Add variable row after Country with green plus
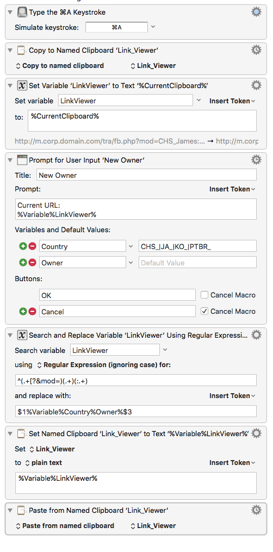273x552 pixels. point(23,246)
